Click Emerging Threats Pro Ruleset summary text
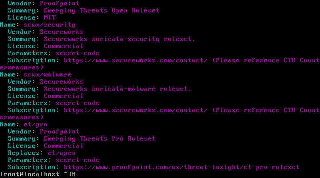This screenshot has height=178, width=320. (x=100, y=139)
